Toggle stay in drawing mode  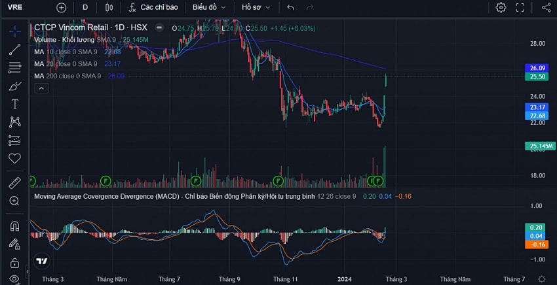click(14, 244)
